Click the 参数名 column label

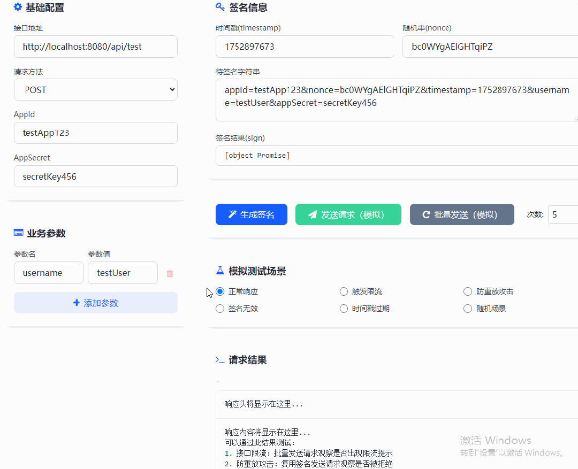[25, 254]
